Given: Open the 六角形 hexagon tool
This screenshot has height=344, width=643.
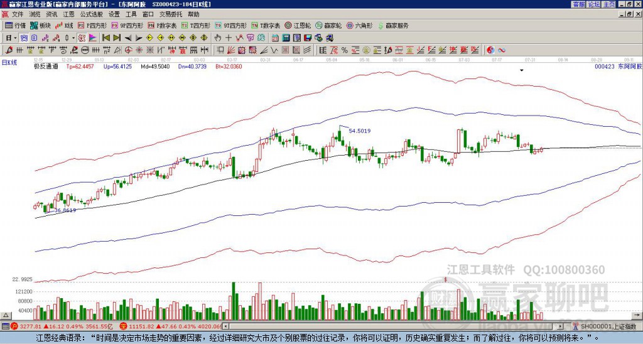Looking at the screenshot, I should pos(360,25).
